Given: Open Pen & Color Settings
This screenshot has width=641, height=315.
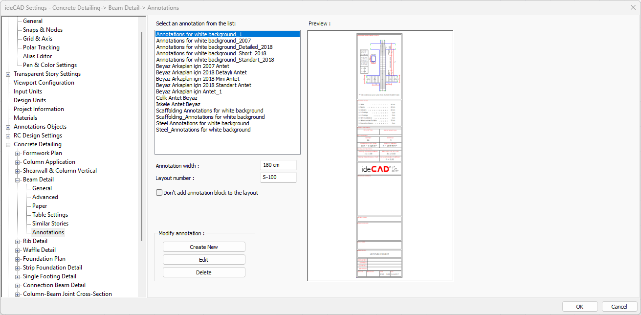Looking at the screenshot, I should coord(50,65).
